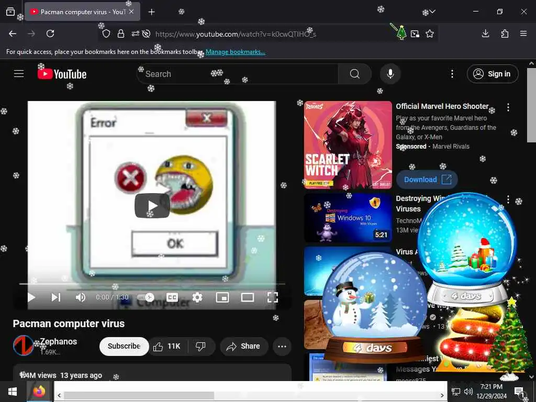Open picture-in-picture icon in address bar
536x402 pixels.
[x=415, y=33]
